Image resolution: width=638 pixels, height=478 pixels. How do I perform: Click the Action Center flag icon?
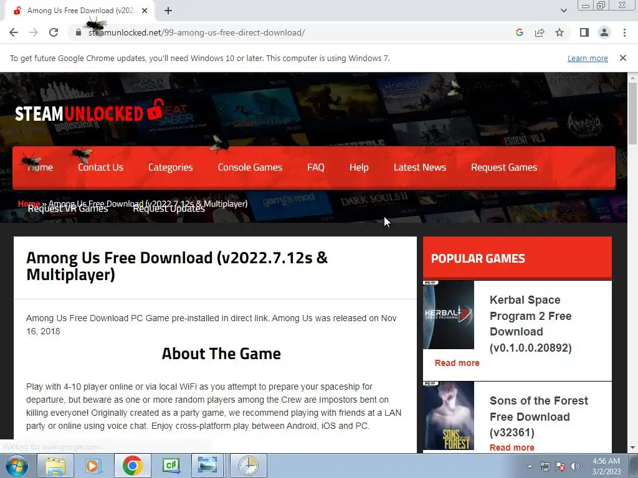[x=560, y=466]
